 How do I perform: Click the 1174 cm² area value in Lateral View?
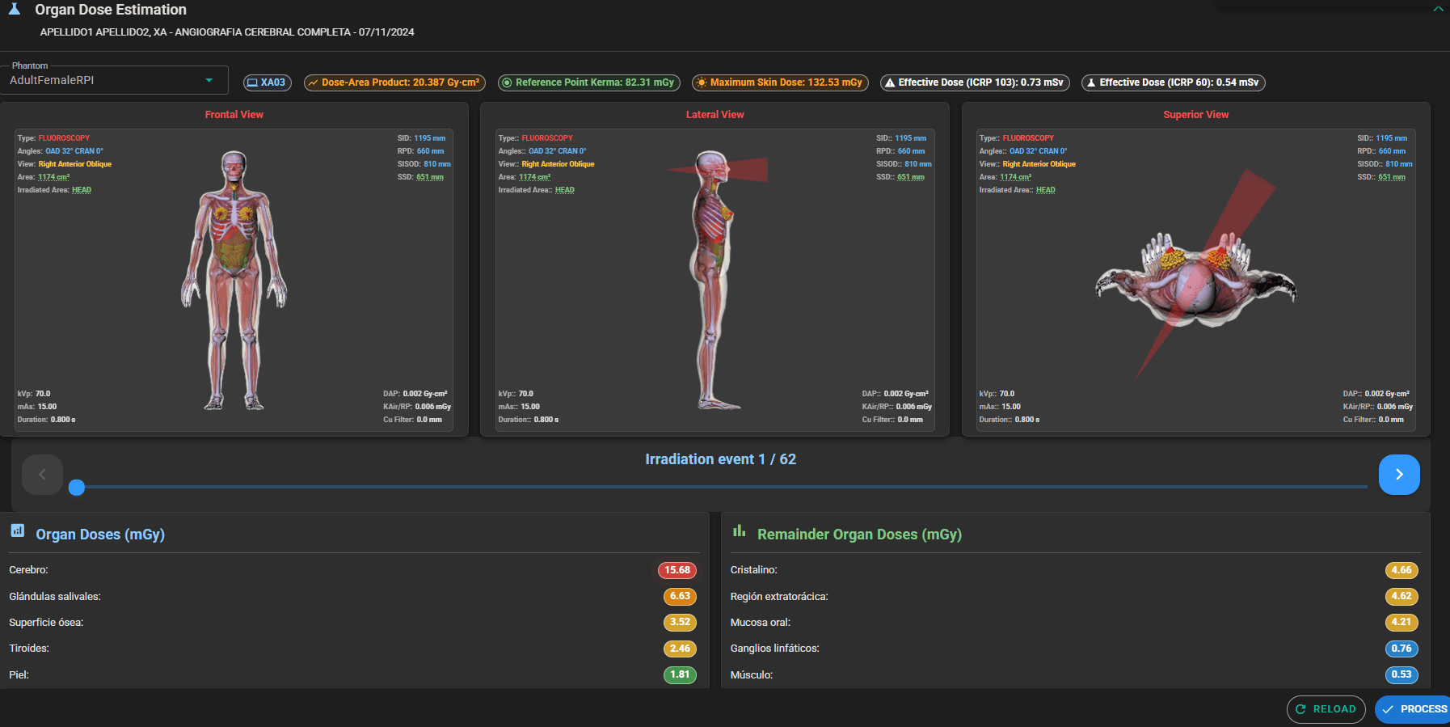pyautogui.click(x=535, y=177)
